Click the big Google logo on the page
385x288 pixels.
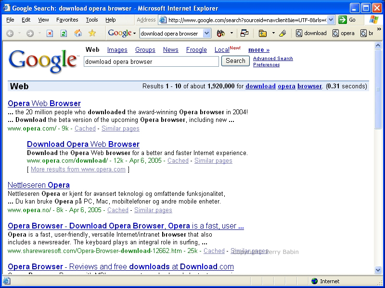[x=43, y=61]
